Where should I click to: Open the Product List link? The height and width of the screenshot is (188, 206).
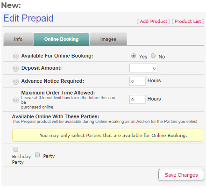188,21
